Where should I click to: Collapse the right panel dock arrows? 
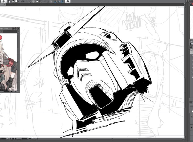tap(187, 1)
